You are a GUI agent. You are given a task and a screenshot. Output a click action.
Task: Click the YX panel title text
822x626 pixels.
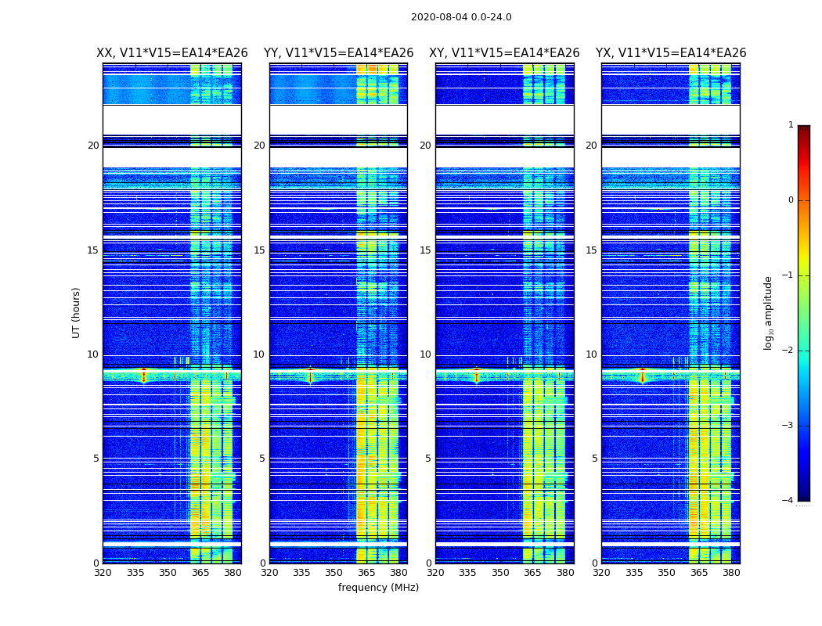(x=670, y=53)
